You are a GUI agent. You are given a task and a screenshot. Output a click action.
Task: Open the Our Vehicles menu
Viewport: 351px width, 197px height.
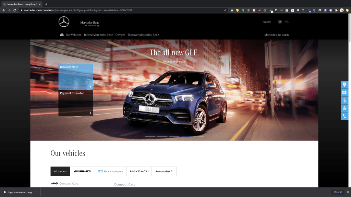click(x=73, y=35)
